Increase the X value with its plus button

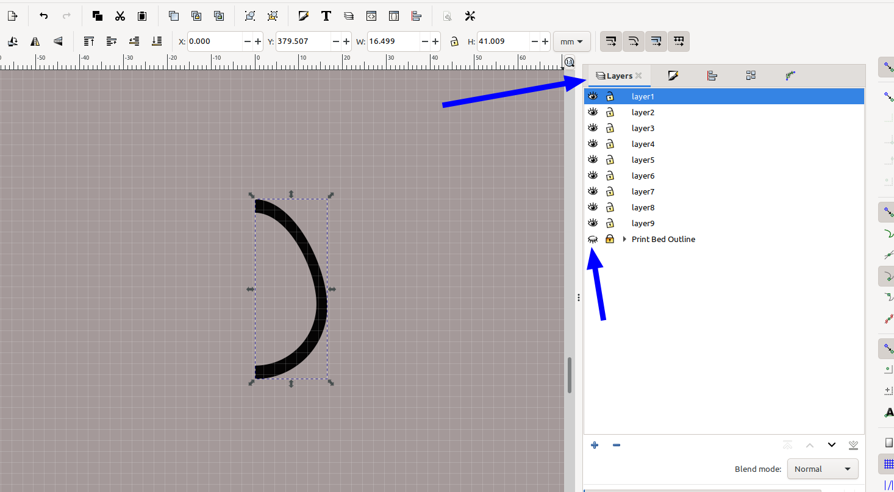[x=259, y=41]
